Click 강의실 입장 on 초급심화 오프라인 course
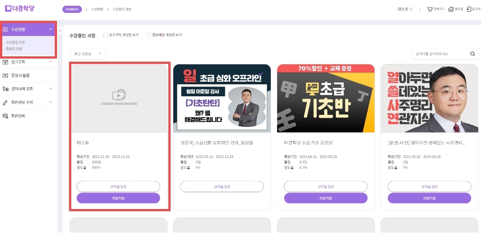The height and width of the screenshot is (233, 481). click(222, 186)
